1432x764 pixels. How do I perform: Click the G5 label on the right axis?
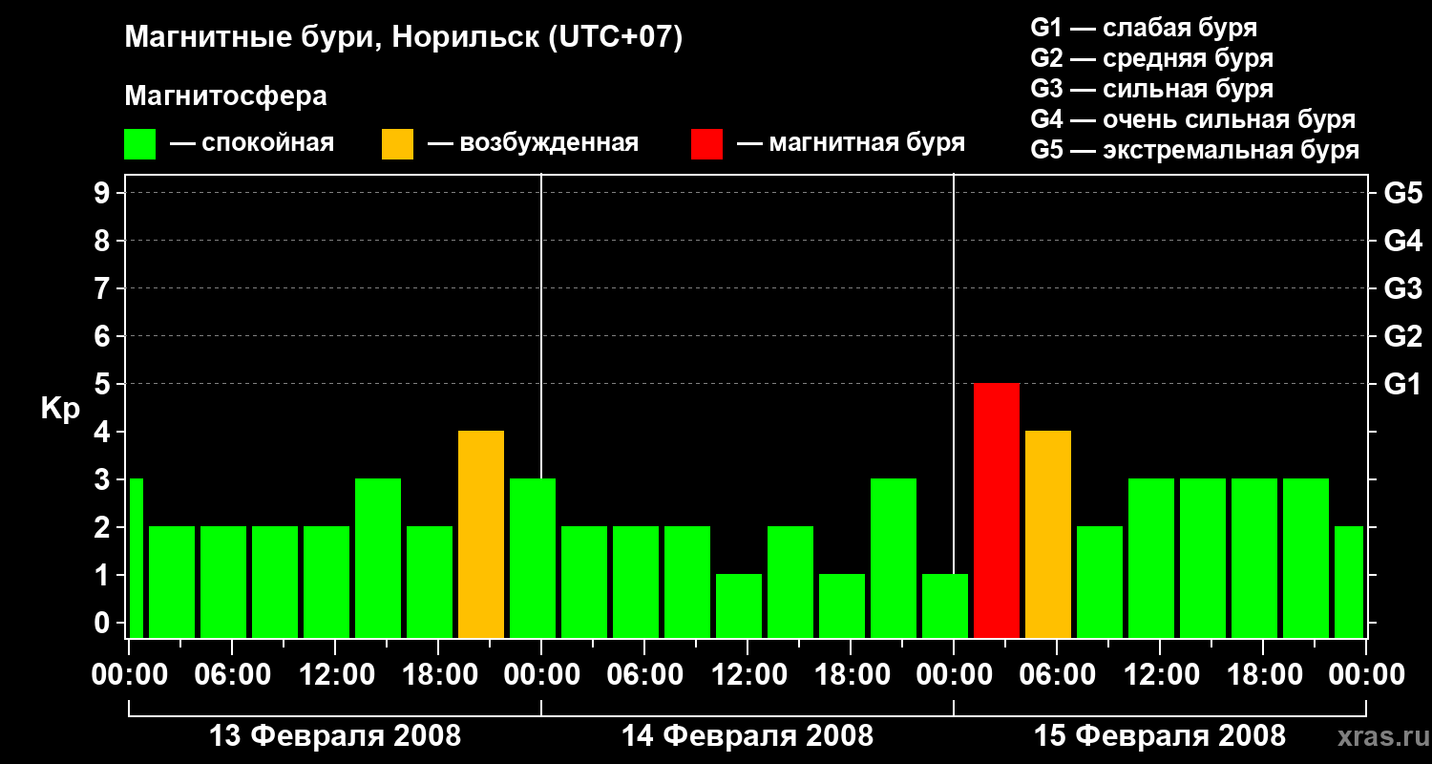tap(1403, 193)
